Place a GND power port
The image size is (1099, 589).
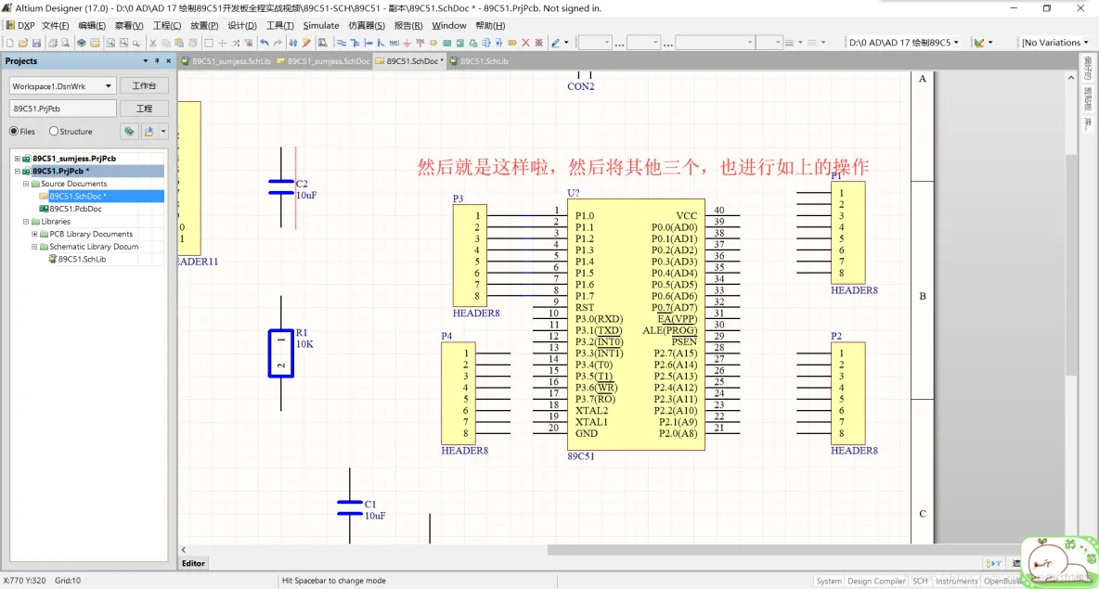click(407, 43)
